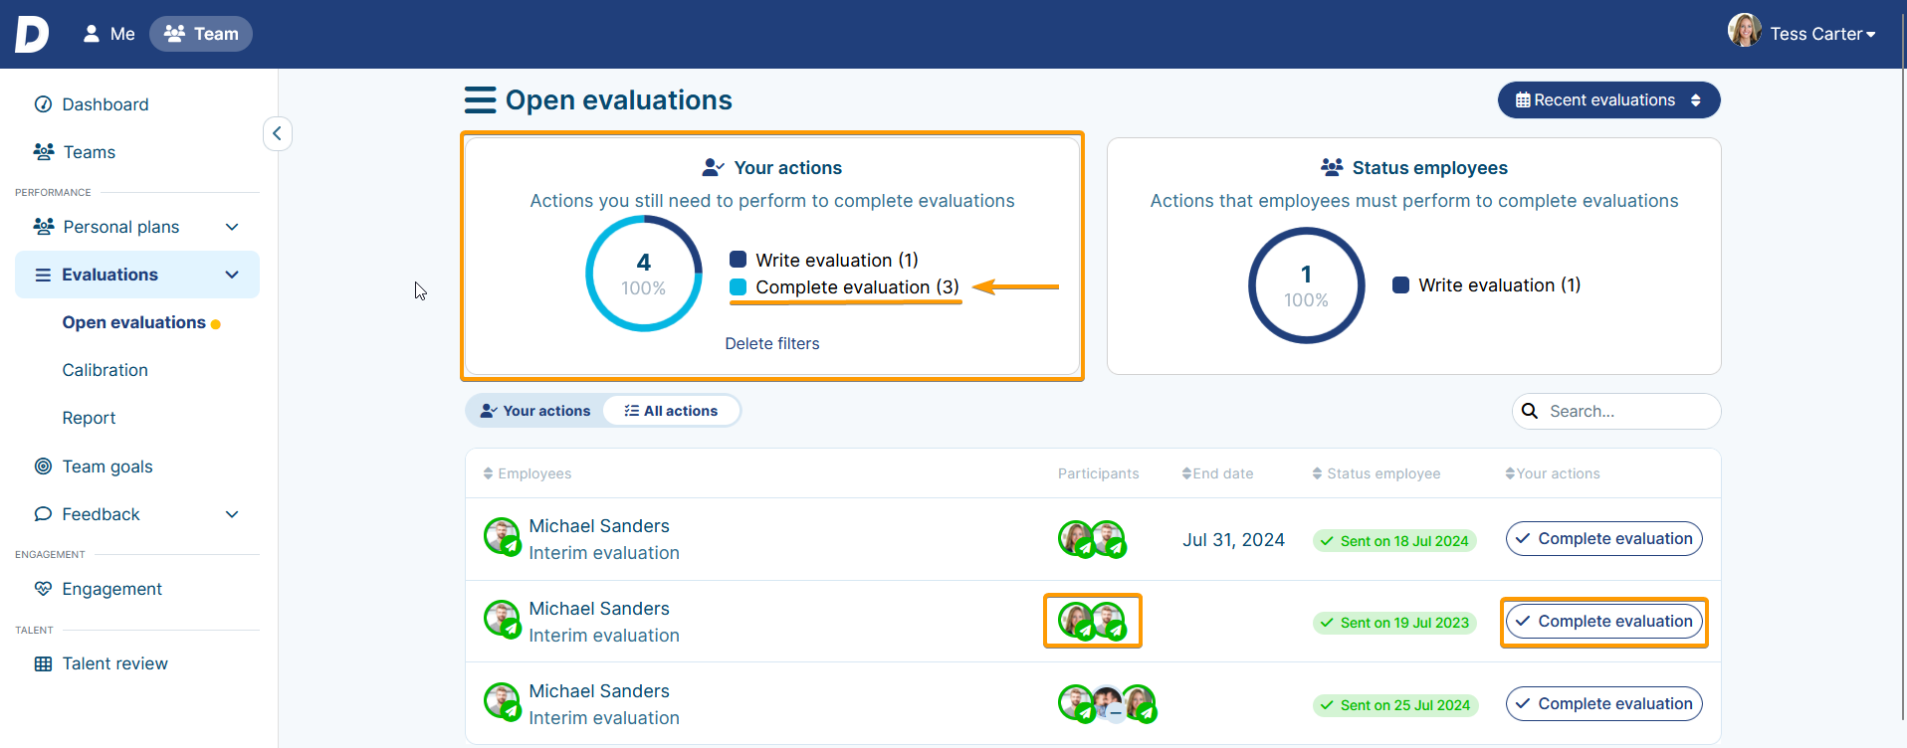Click the Jul 31, 2024 end date

(x=1233, y=540)
